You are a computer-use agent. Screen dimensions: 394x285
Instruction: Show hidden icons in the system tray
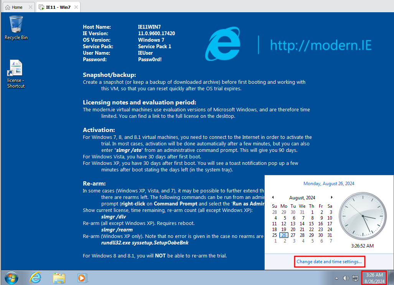point(337,278)
